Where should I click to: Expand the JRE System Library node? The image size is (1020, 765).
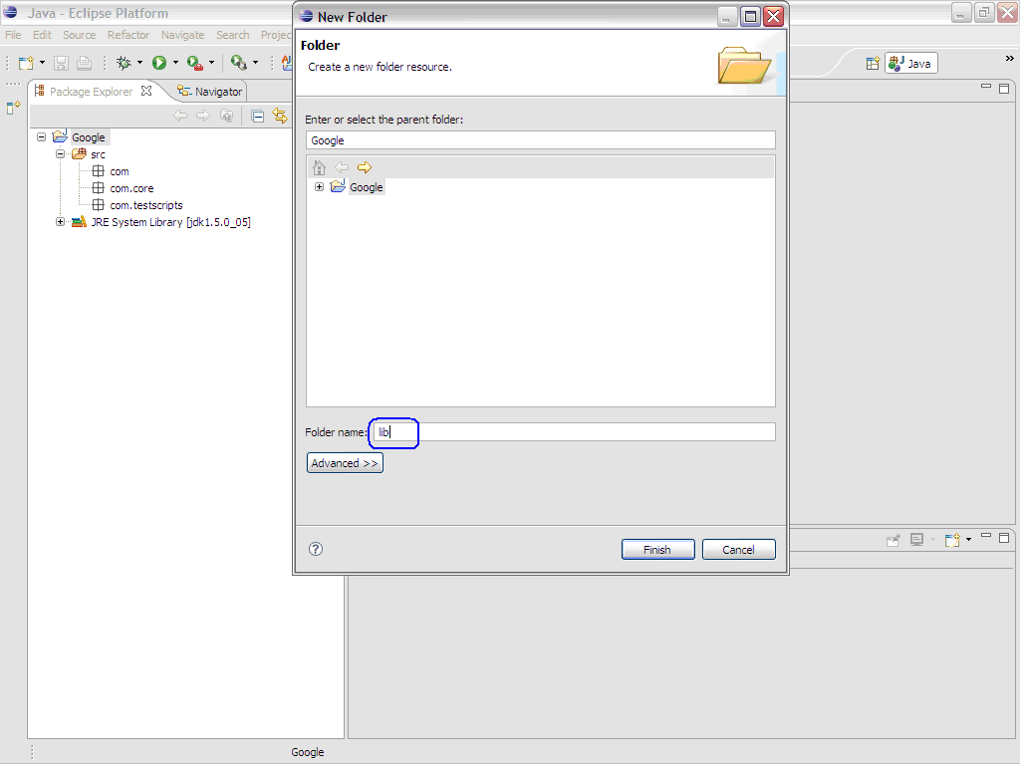(x=60, y=222)
